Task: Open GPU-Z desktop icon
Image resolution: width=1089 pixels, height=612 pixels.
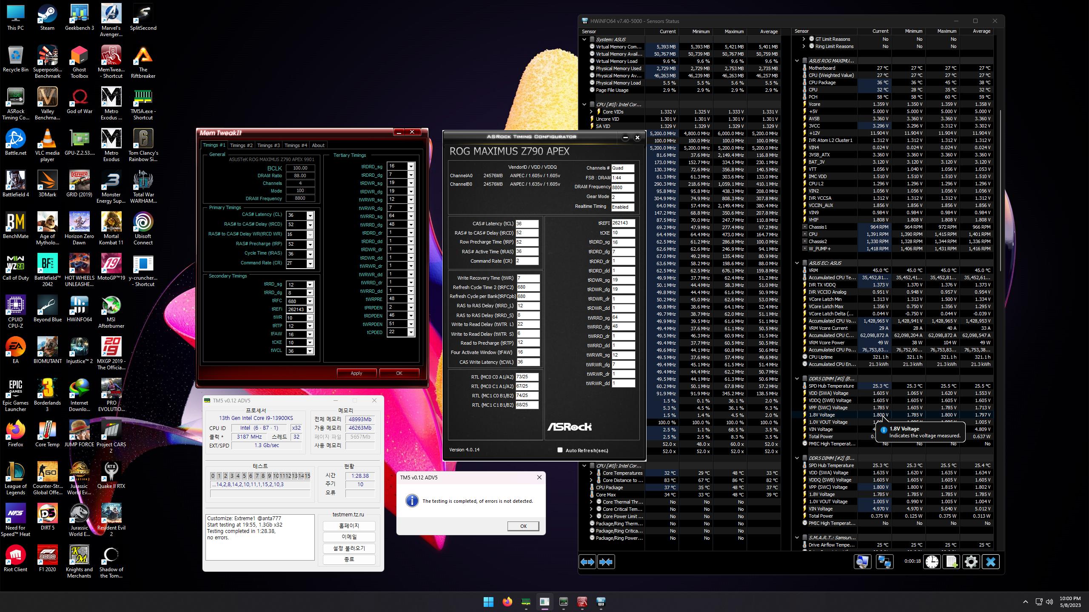Action: coord(79,142)
